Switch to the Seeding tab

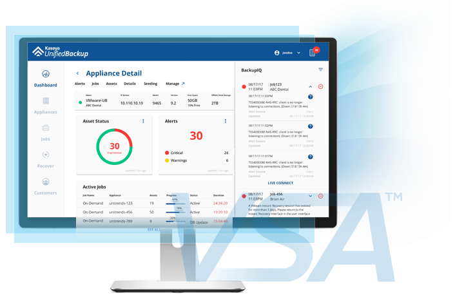tap(150, 84)
